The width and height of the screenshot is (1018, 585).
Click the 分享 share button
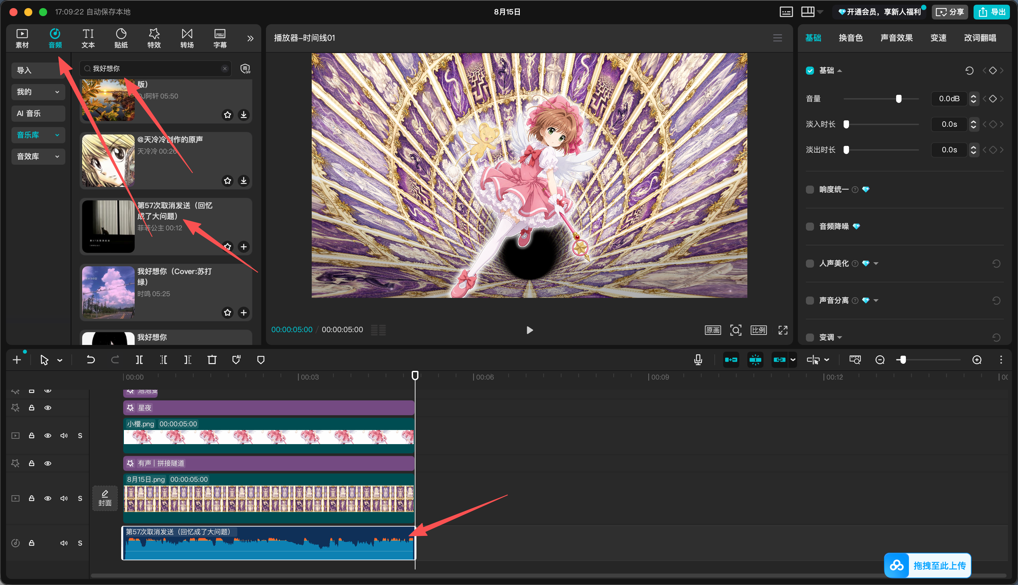[950, 12]
